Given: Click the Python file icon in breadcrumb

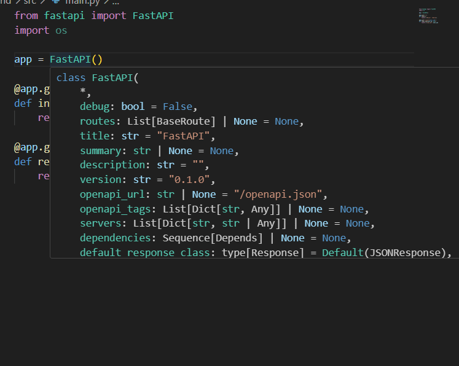Looking at the screenshot, I should click(x=56, y=2).
